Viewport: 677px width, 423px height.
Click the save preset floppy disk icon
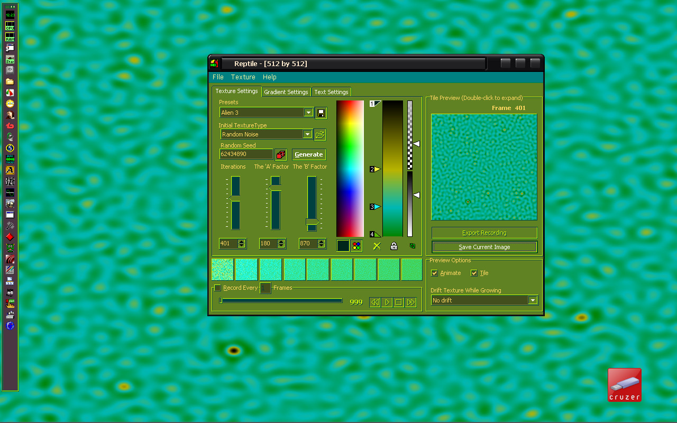click(x=321, y=113)
